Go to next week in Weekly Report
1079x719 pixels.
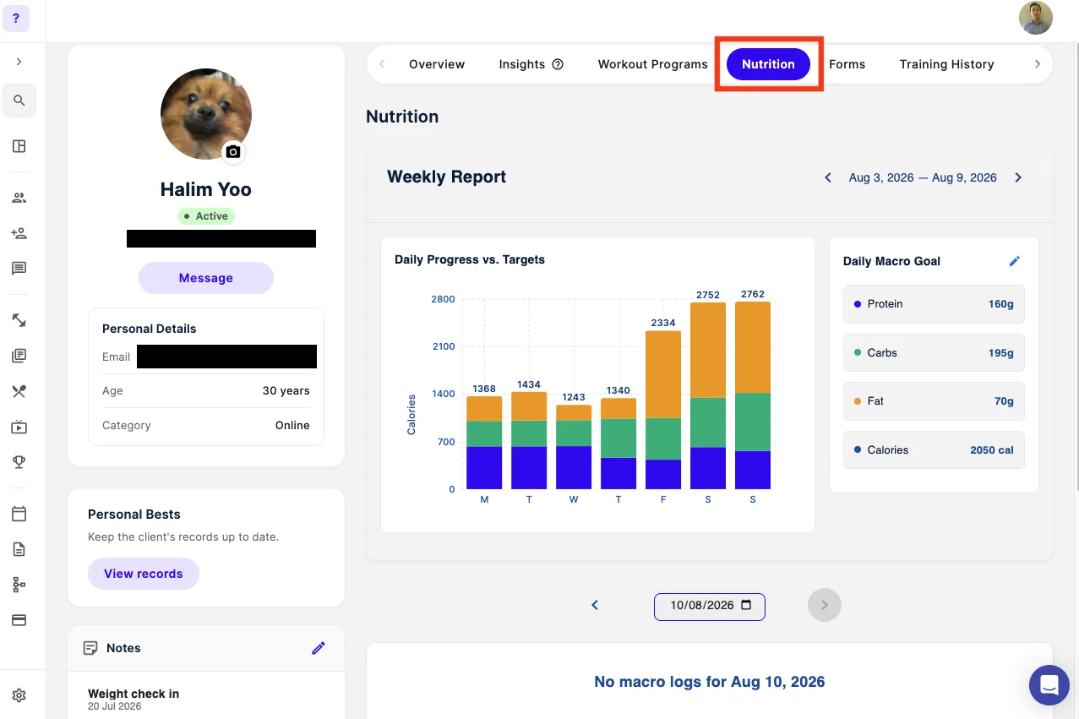click(x=1018, y=177)
